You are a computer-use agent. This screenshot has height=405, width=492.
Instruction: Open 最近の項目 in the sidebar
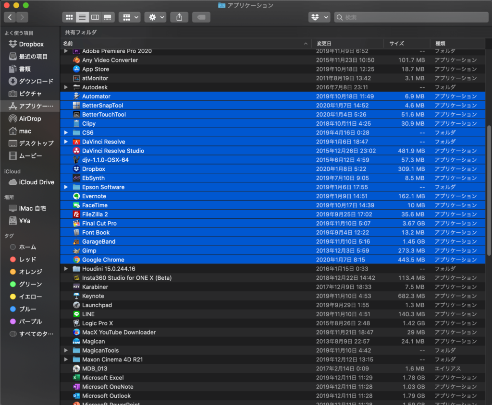pos(30,57)
